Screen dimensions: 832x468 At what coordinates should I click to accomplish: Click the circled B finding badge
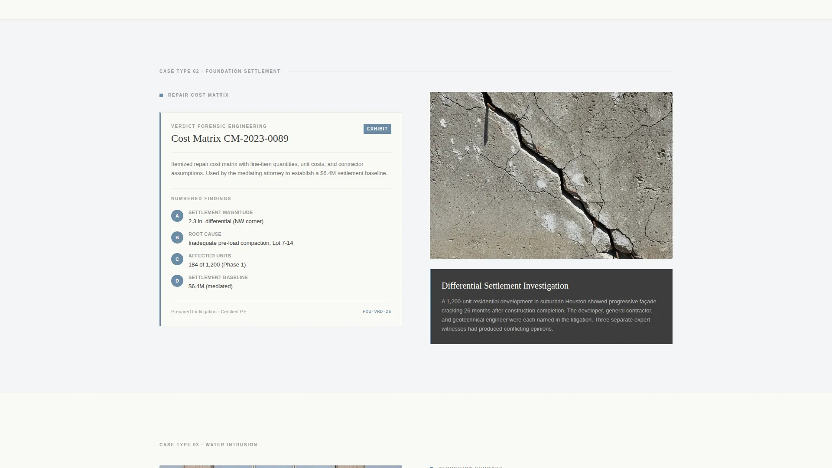177,237
